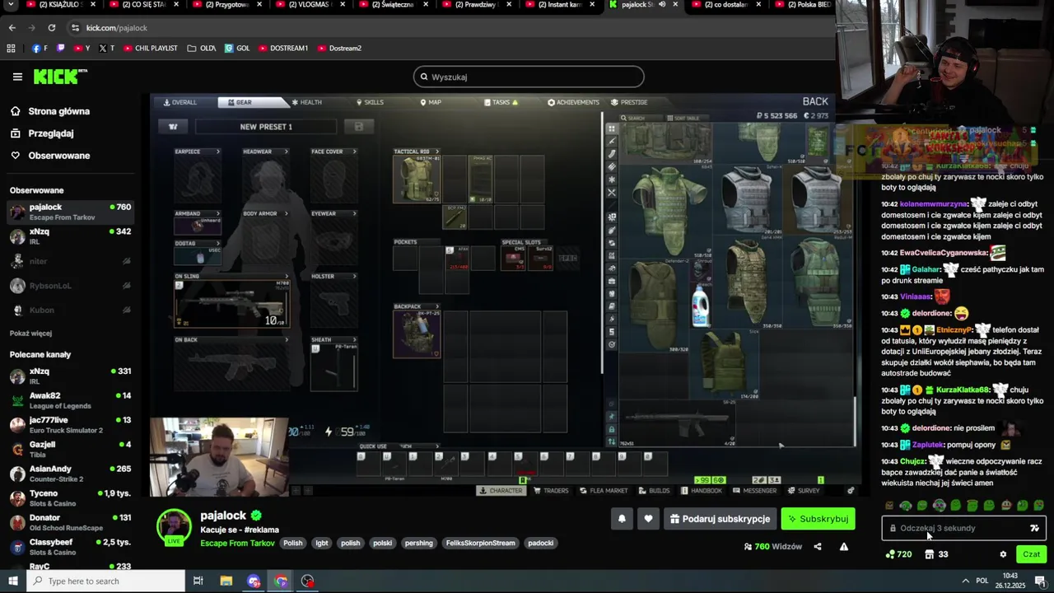Expand followed list with Pokaż więcej
Viewport: 1054px width, 593px height.
(30, 334)
